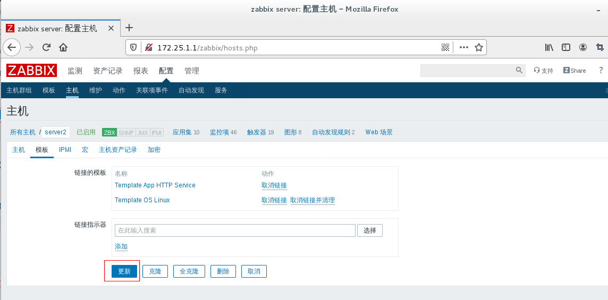Open the Web 场景 link
The height and width of the screenshot is (300, 608).
coord(379,132)
